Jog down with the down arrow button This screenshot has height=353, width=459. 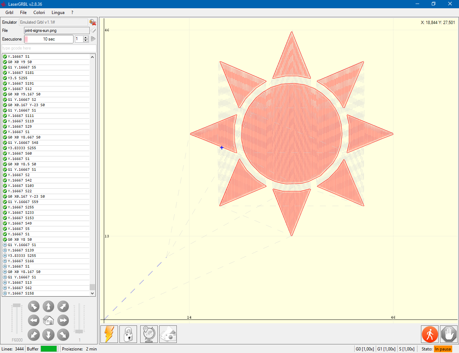(48, 335)
